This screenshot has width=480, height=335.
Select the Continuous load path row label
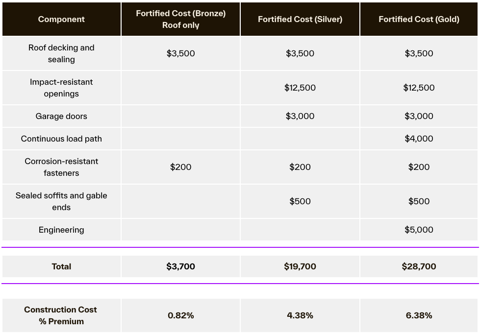click(x=61, y=139)
